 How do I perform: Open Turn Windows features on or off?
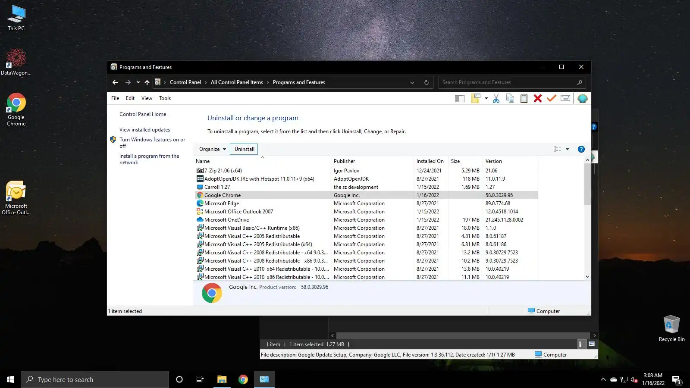(152, 143)
